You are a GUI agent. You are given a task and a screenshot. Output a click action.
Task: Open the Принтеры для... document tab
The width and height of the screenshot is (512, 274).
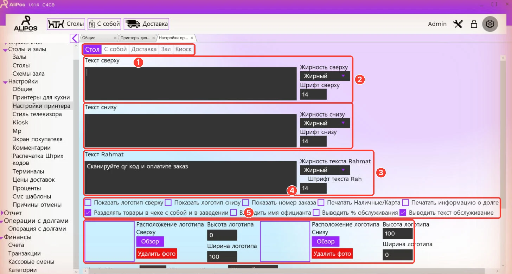[x=135, y=38]
